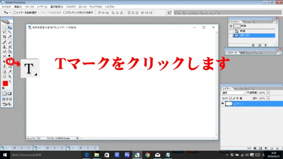Viewport: 283px width, 159px height.
Task: Select the Healing Brush tool
Action: [x=4, y=42]
